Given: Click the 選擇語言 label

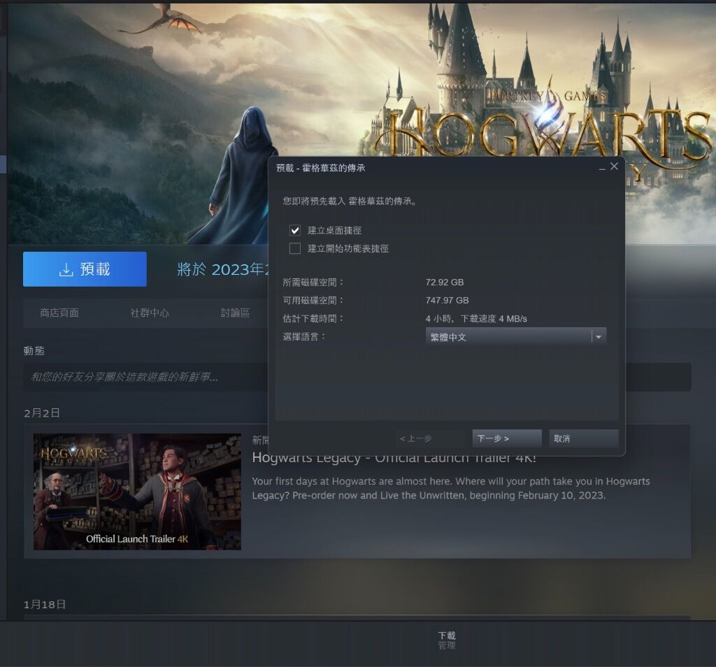Looking at the screenshot, I should (x=303, y=337).
